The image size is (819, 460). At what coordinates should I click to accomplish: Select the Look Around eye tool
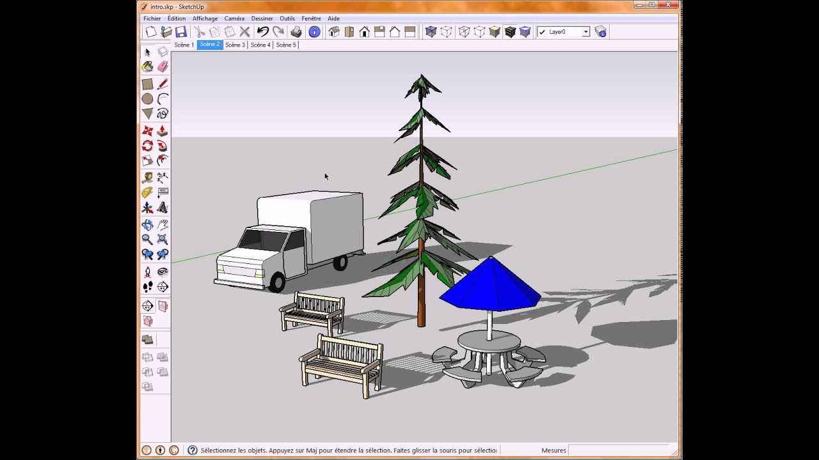pos(163,272)
